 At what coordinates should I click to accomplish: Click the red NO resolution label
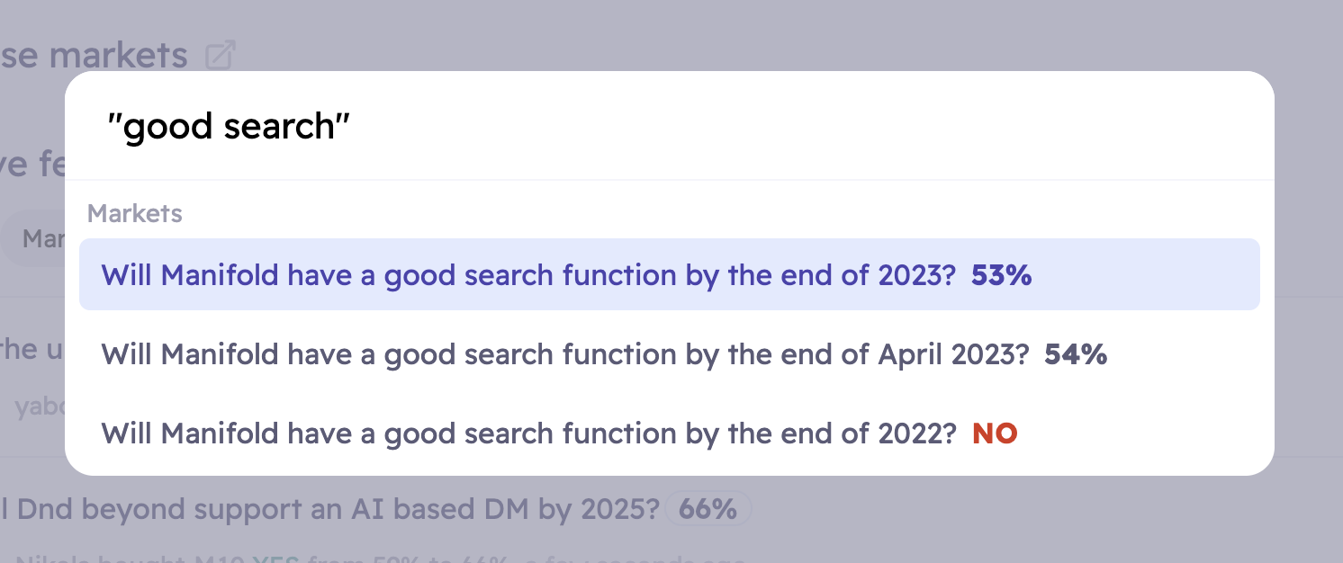[995, 434]
